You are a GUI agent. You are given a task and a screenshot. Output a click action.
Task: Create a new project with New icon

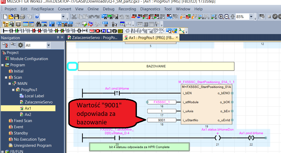5,17
